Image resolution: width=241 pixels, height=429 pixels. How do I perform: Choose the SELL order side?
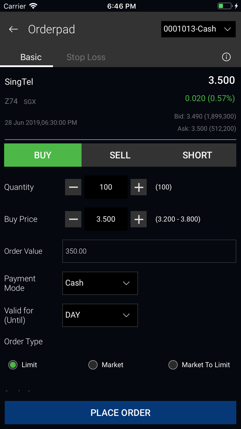click(120, 155)
